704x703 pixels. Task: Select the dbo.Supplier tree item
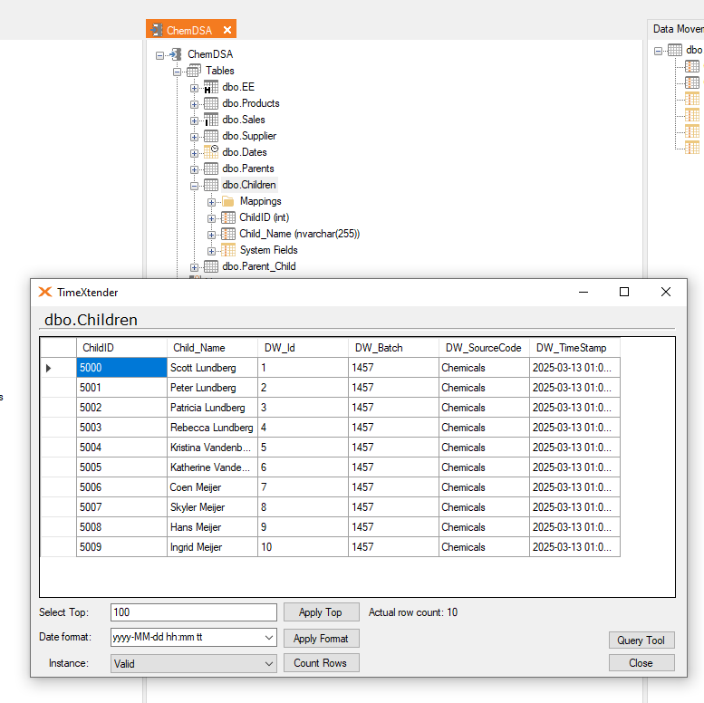click(x=249, y=136)
